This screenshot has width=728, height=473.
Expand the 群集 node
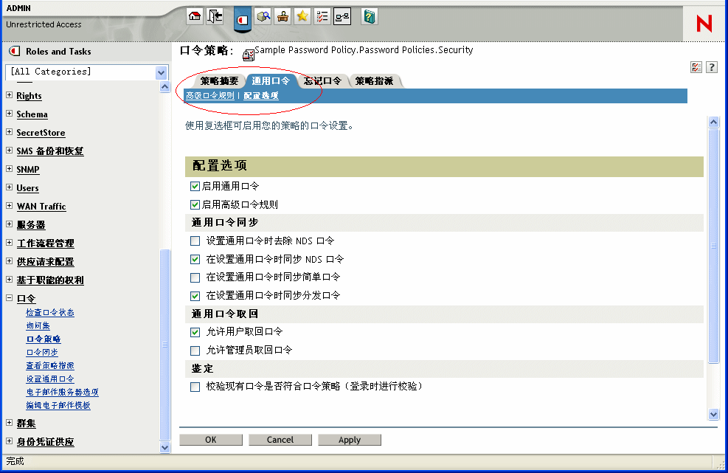tap(10, 422)
